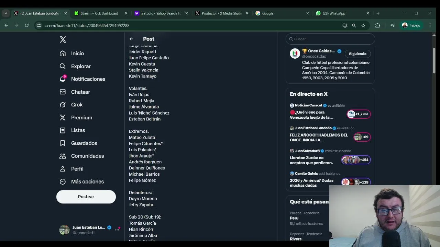Open Inicio home page
The height and width of the screenshot is (247, 440).
[72, 54]
